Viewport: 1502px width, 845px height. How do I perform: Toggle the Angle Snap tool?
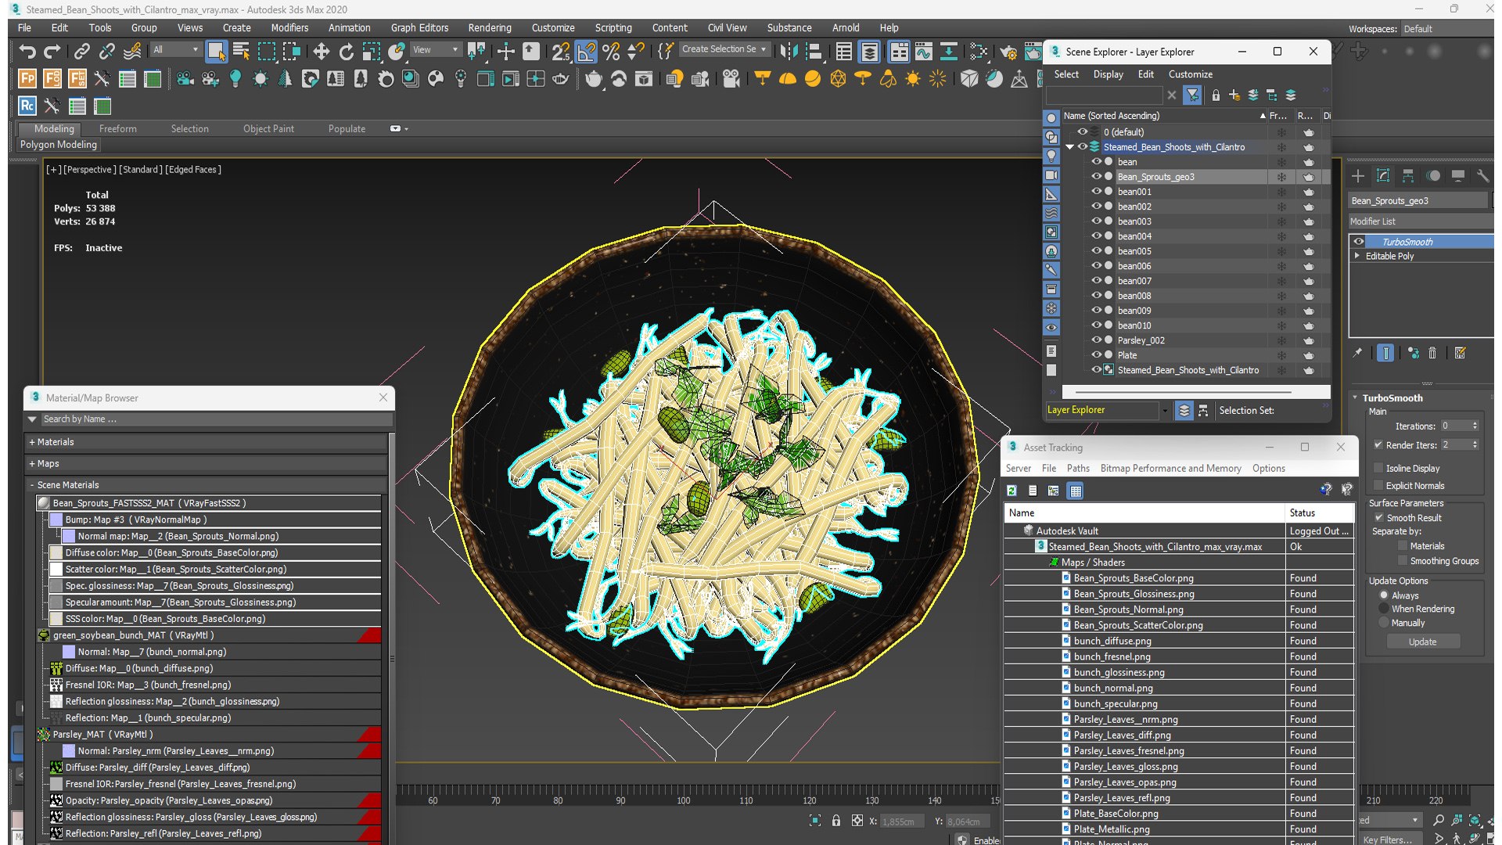(586, 52)
